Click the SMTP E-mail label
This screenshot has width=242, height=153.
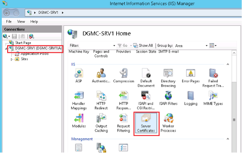click(168, 52)
